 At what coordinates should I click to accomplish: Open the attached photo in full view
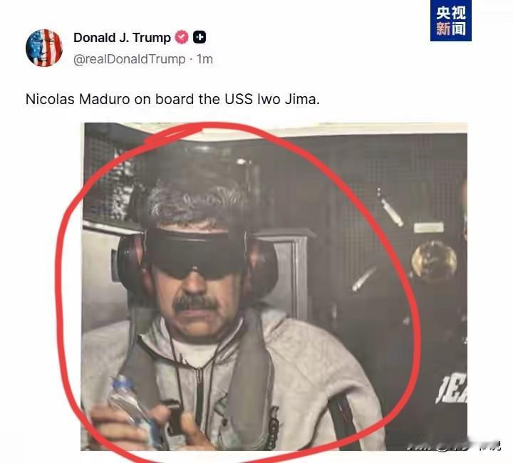274,286
